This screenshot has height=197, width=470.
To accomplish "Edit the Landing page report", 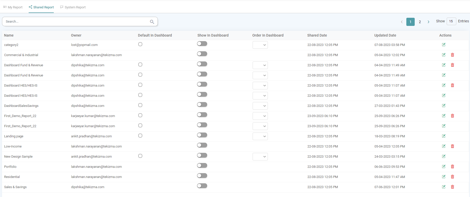I will coord(444,136).
